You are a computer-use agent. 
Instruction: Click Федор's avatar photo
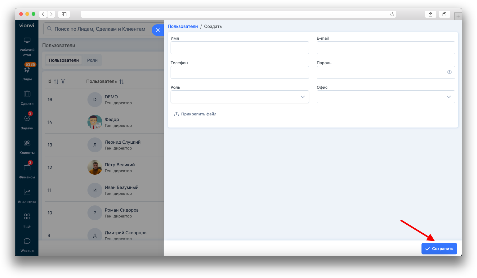point(95,122)
